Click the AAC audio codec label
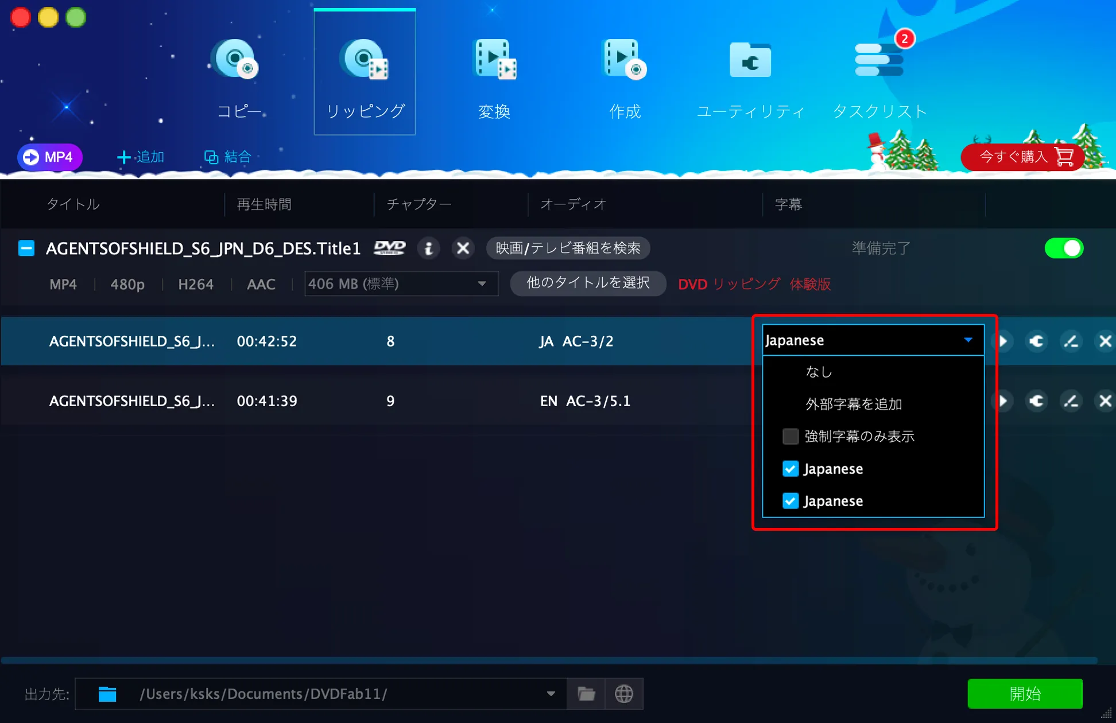Screen dimensions: 1116x723 pyautogui.click(x=261, y=285)
